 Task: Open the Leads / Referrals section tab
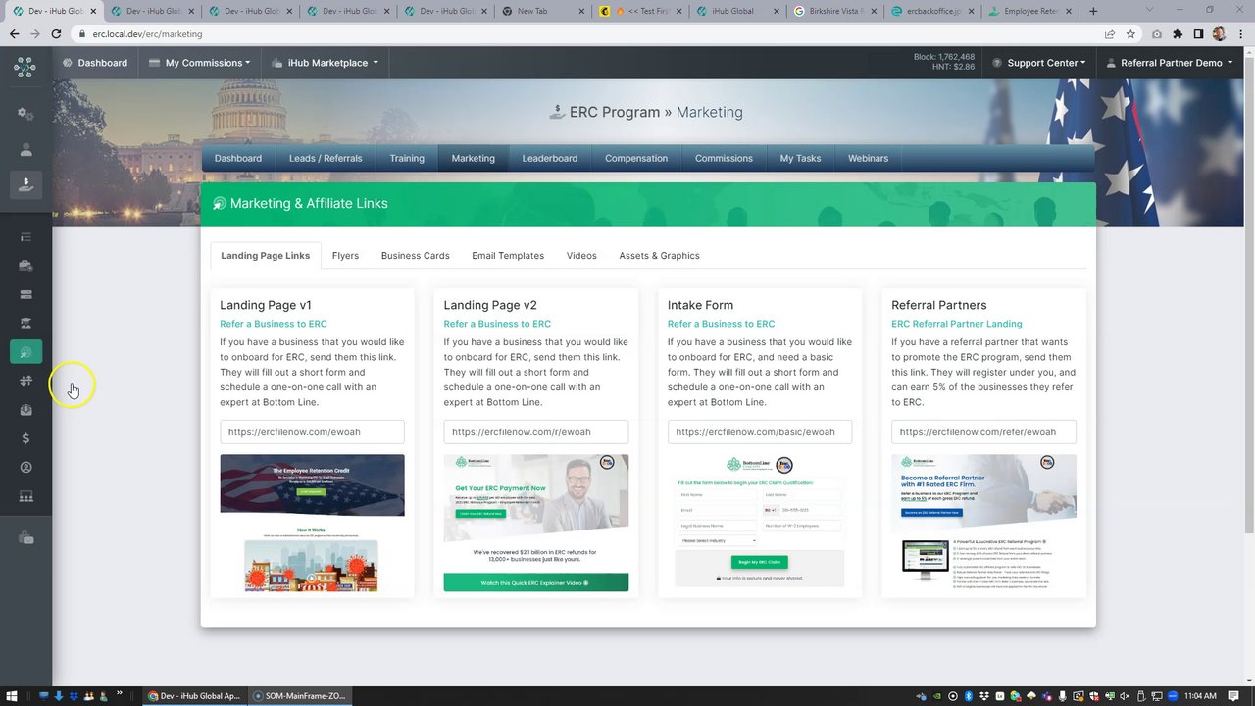click(x=326, y=158)
